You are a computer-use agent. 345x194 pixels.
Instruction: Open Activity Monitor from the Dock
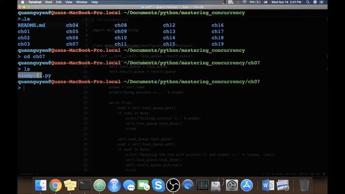click(x=203, y=185)
